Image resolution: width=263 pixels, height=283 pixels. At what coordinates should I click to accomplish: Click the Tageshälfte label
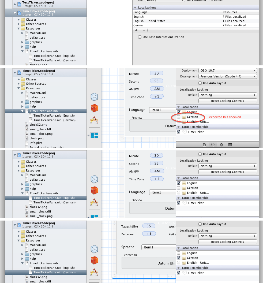(x=130, y=226)
